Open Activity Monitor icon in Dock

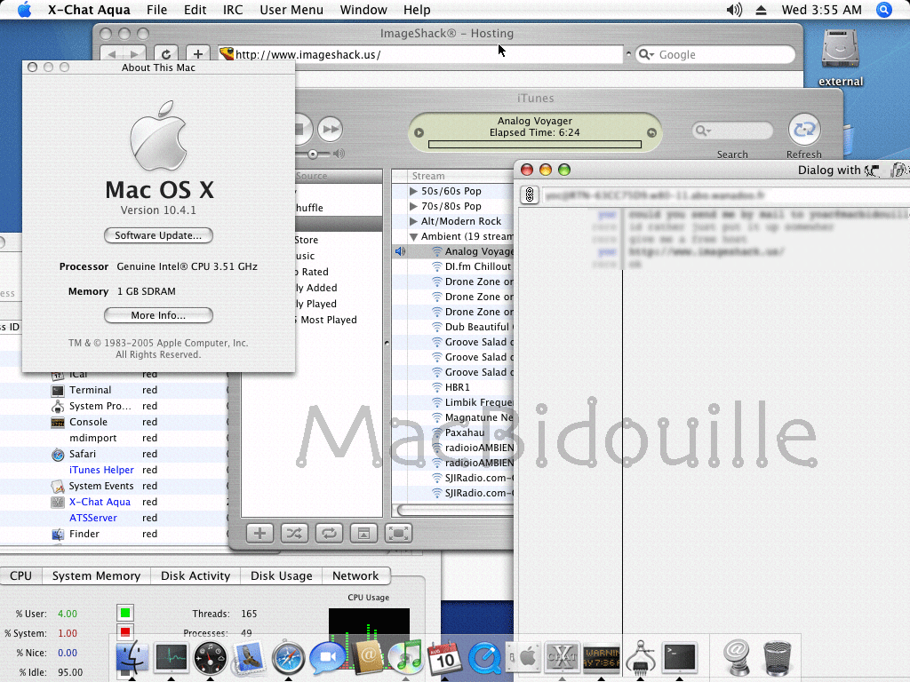172,658
